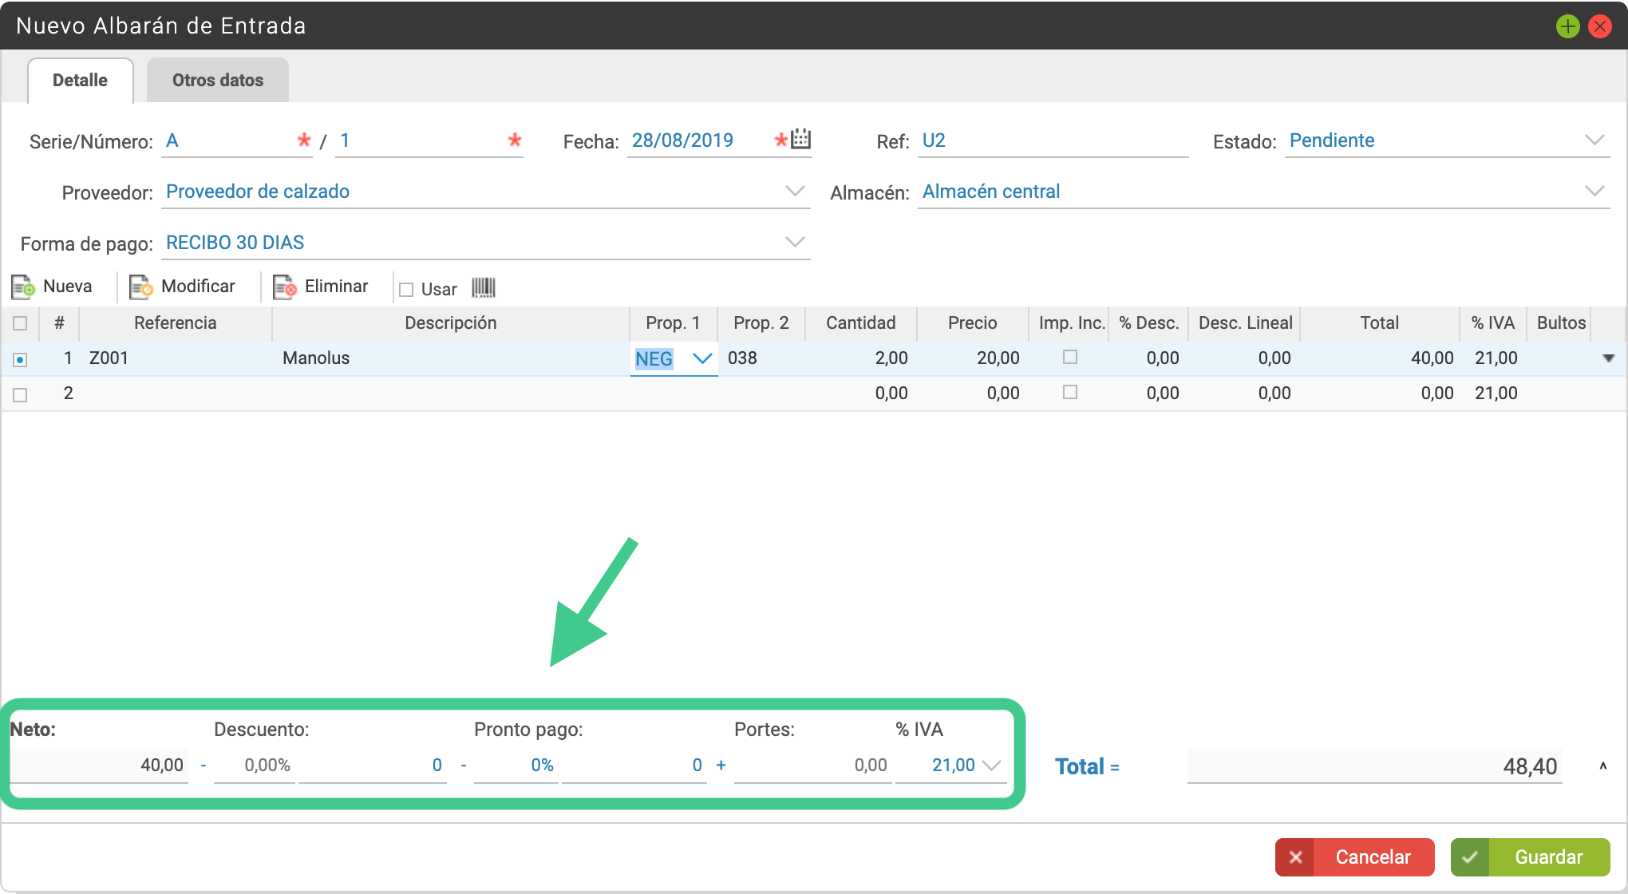
Task: Click the Cancelar button
Action: 1354,856
